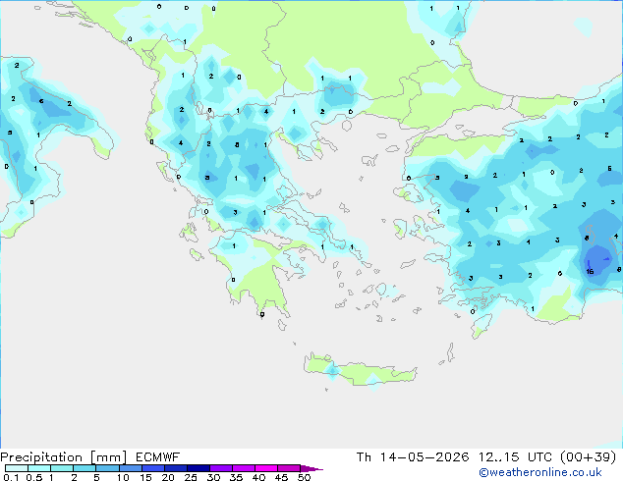
Task: Open the weatheronline.co.uk link
Action: click(540, 472)
